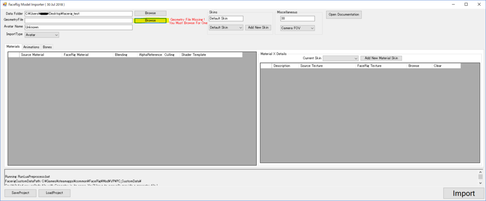Click the log panel scrollbar thumb

point(480,176)
